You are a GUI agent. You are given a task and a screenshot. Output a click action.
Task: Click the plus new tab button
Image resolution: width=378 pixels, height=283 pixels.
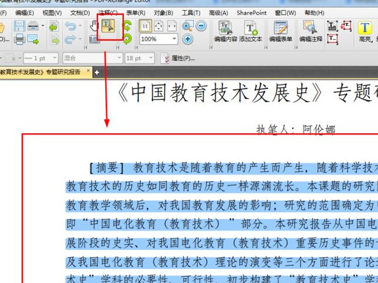(97, 72)
